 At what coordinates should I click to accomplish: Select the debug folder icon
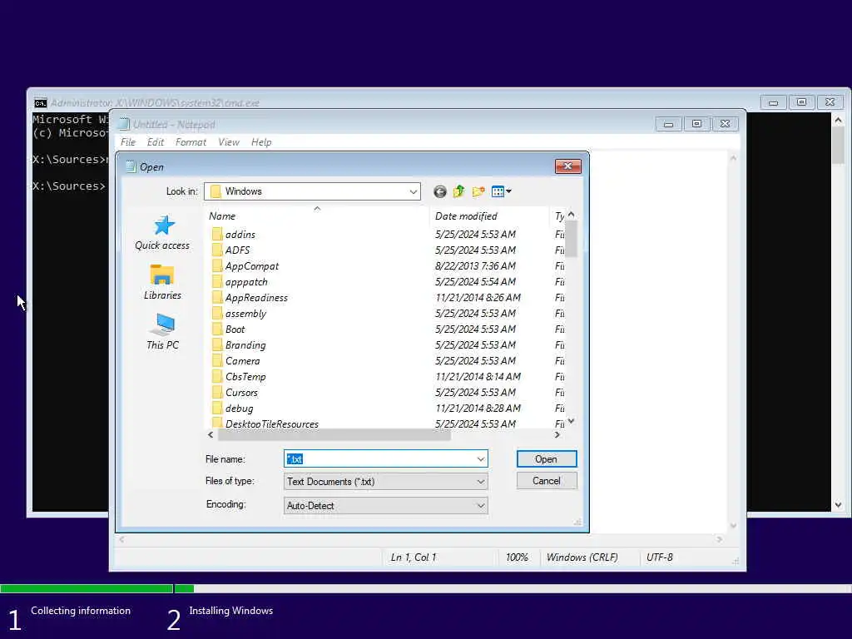pos(217,408)
